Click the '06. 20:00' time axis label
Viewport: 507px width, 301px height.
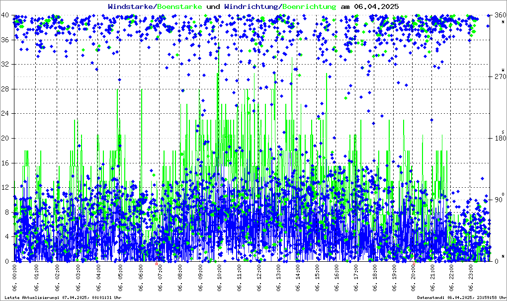pos(414,278)
